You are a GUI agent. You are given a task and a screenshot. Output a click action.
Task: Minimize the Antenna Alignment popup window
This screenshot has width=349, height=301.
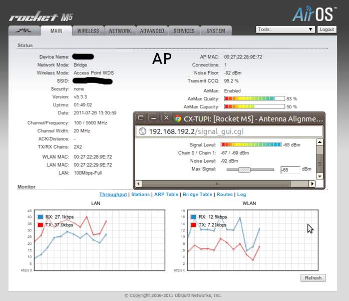tap(154, 118)
